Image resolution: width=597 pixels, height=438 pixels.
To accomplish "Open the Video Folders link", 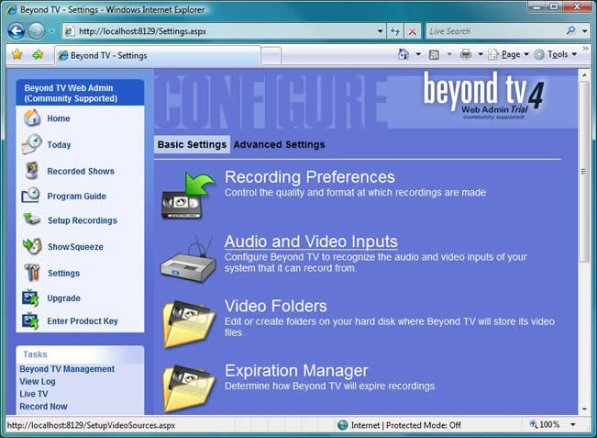I will [x=276, y=306].
